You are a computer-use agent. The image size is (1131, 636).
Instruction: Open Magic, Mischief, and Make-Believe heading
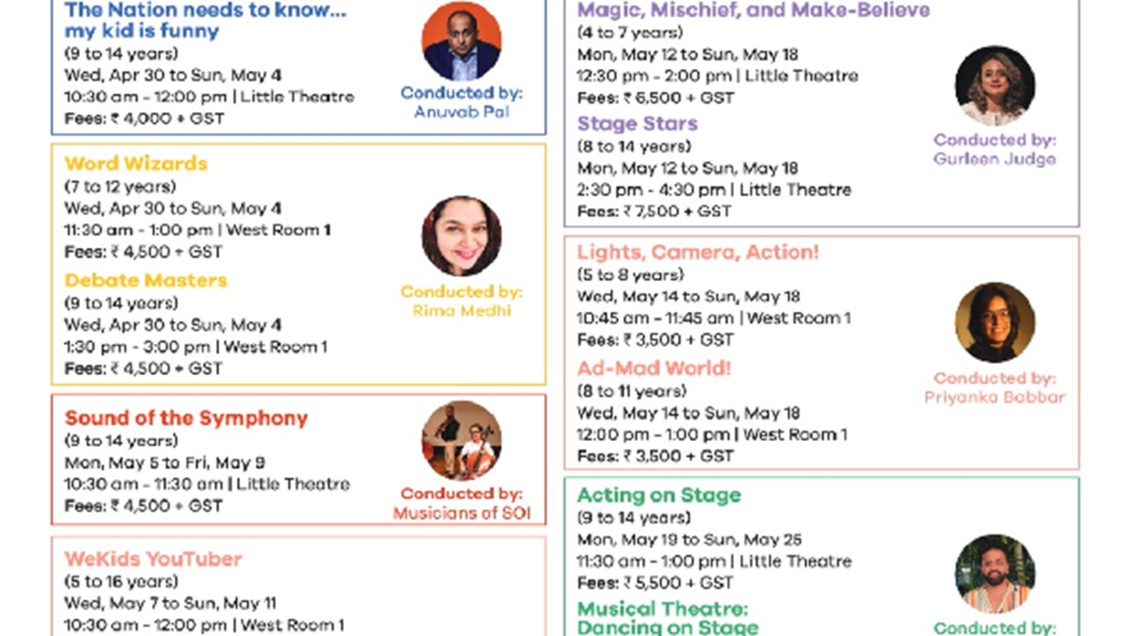(753, 10)
